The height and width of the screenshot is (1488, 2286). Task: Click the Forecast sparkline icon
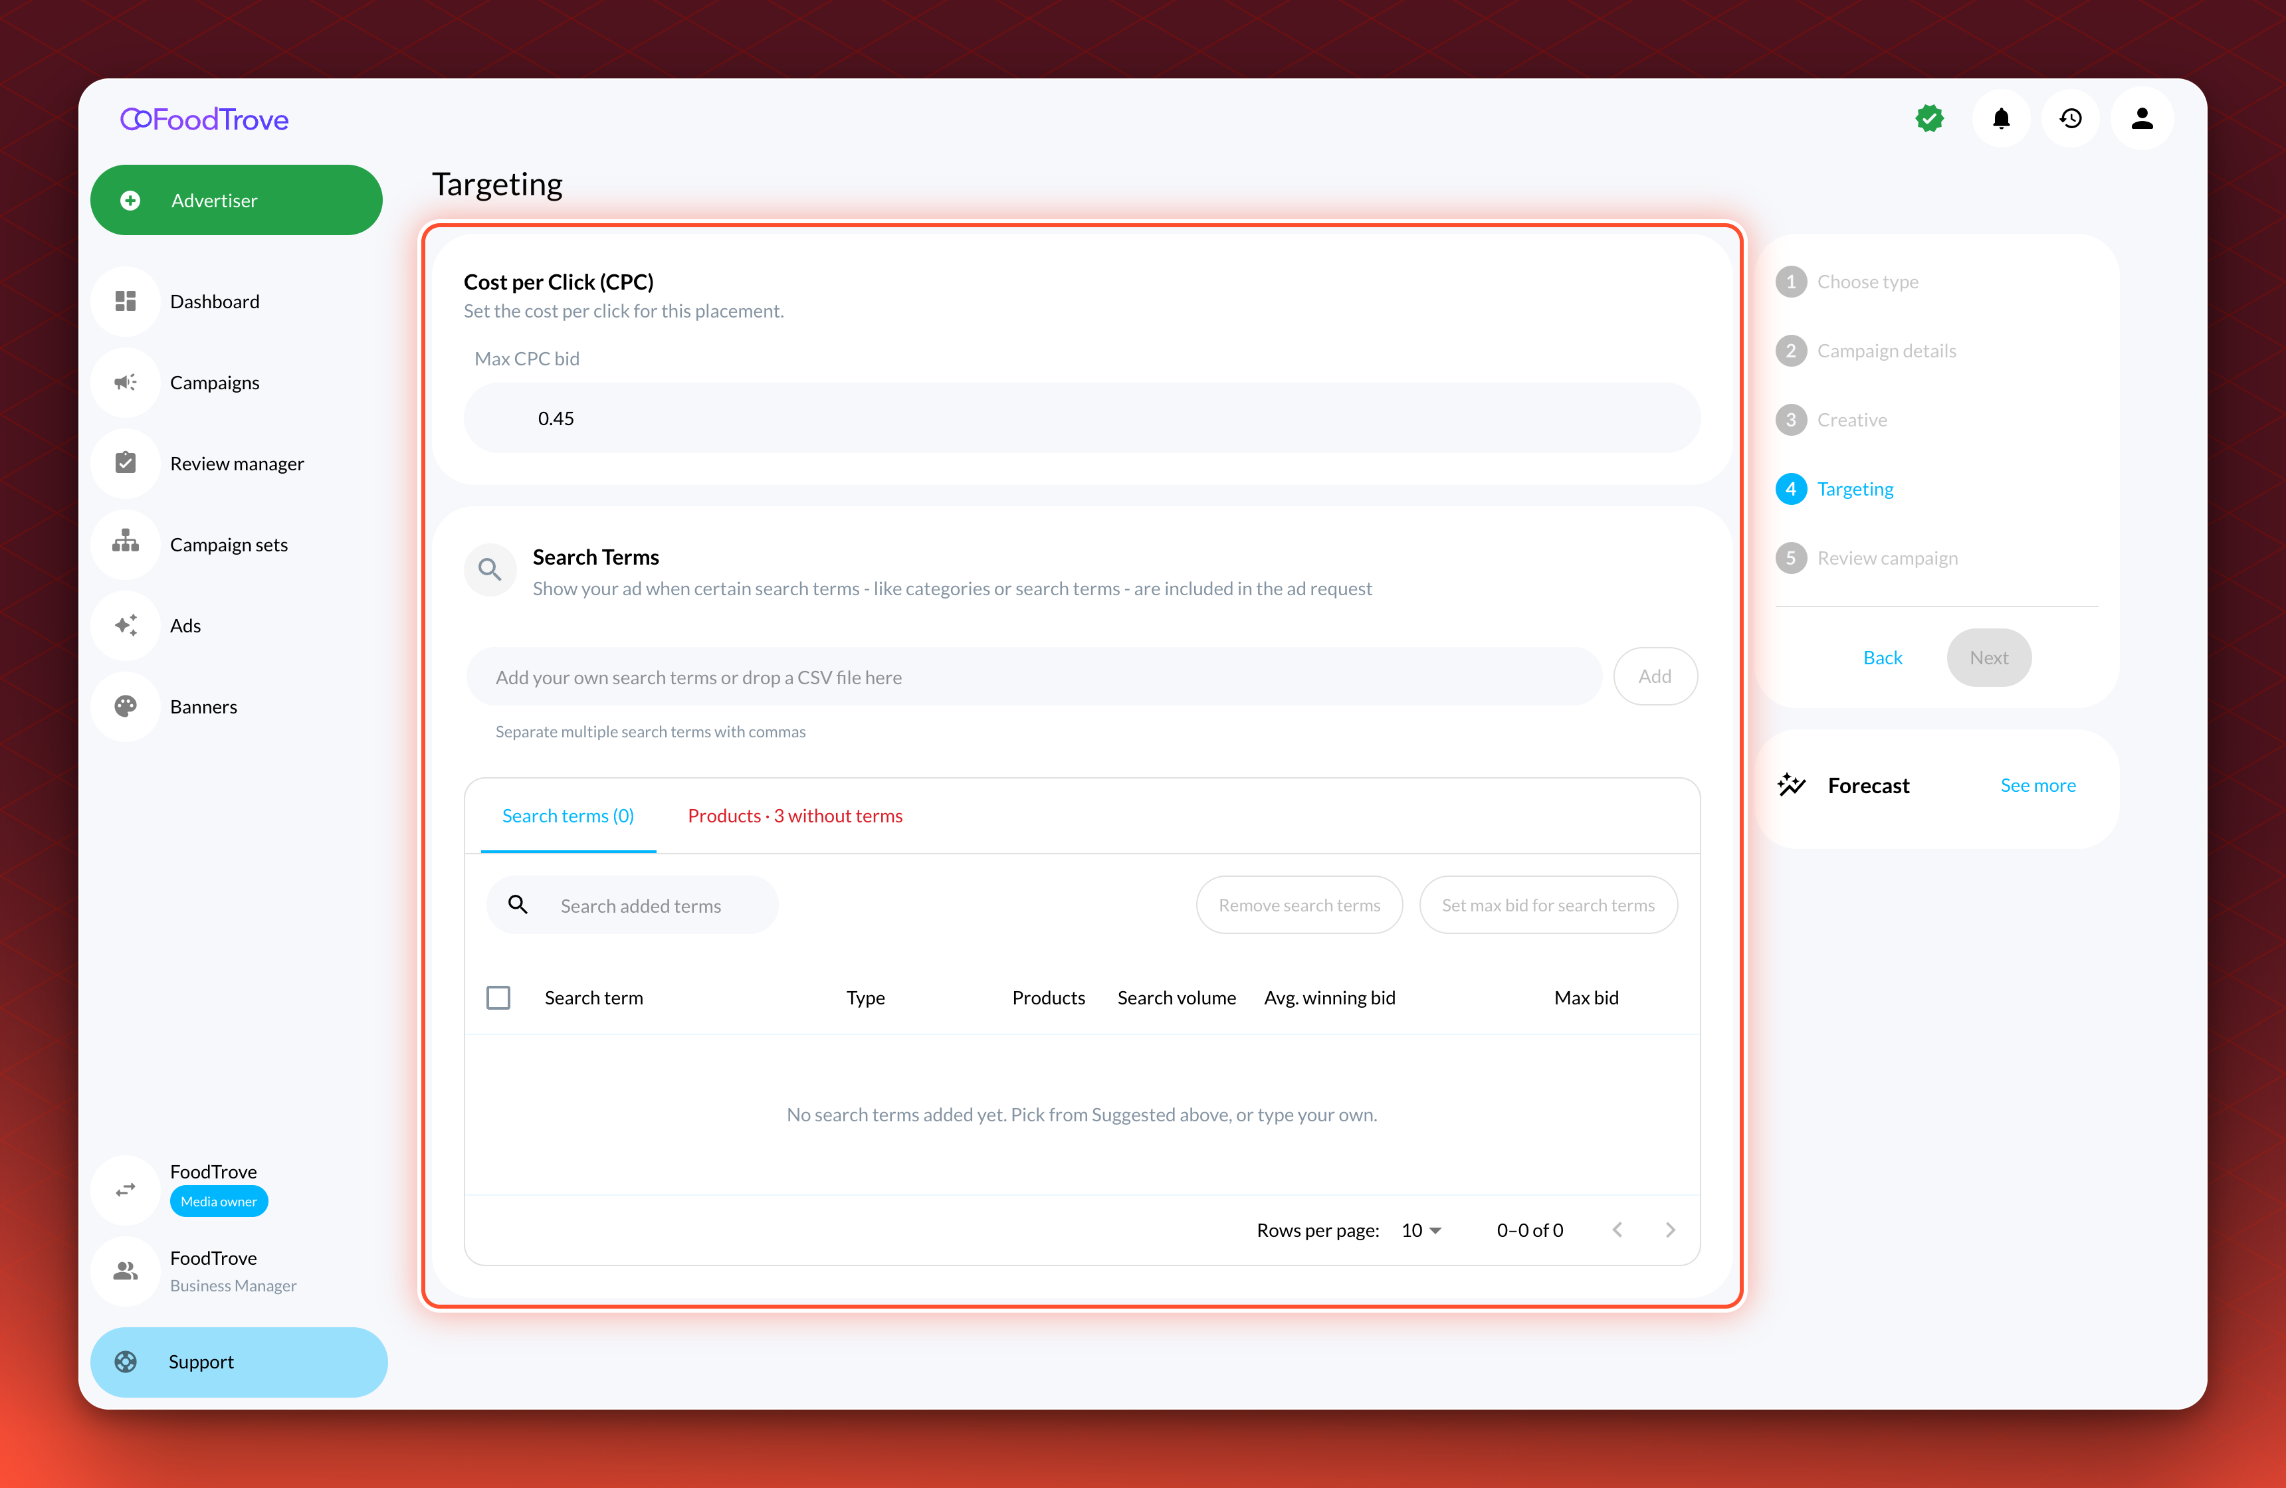(1790, 785)
